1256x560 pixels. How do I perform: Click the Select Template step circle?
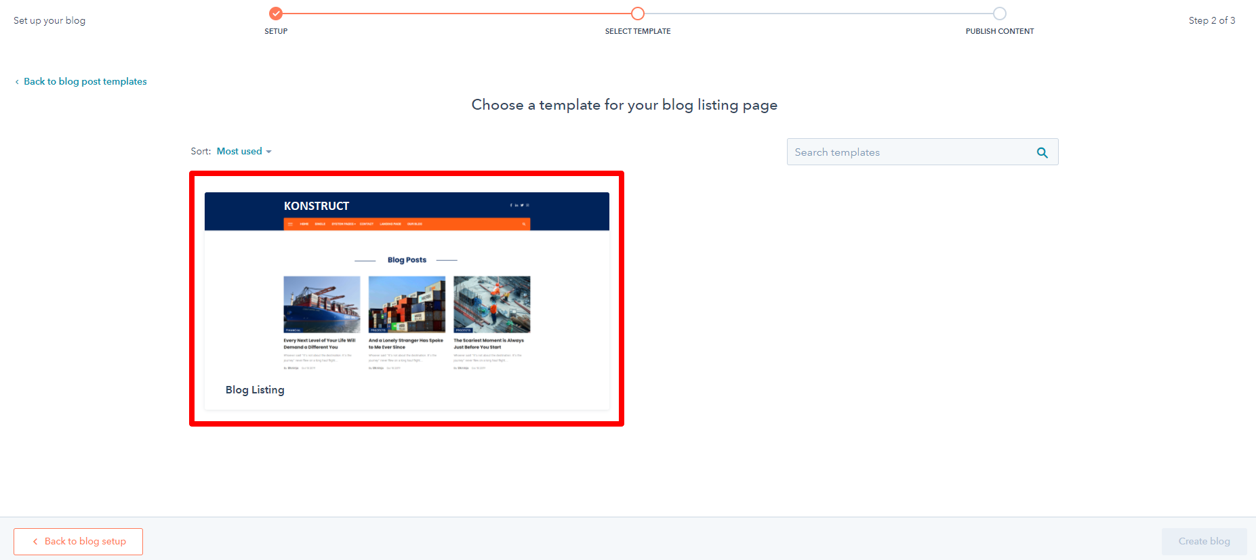[638, 14]
